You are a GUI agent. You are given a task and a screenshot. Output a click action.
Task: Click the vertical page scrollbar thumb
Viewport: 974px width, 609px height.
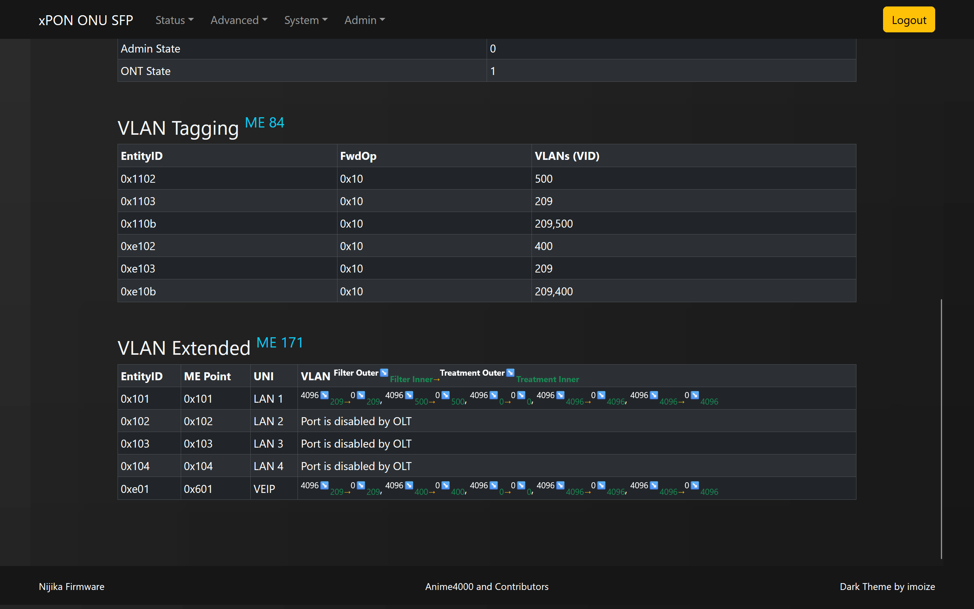coord(941,429)
